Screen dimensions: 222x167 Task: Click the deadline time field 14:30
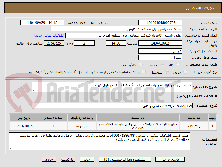pyautogui.click(x=116, y=43)
